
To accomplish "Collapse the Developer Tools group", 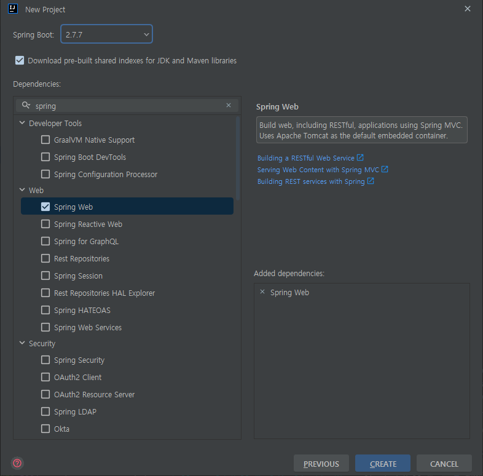I will [x=22, y=123].
